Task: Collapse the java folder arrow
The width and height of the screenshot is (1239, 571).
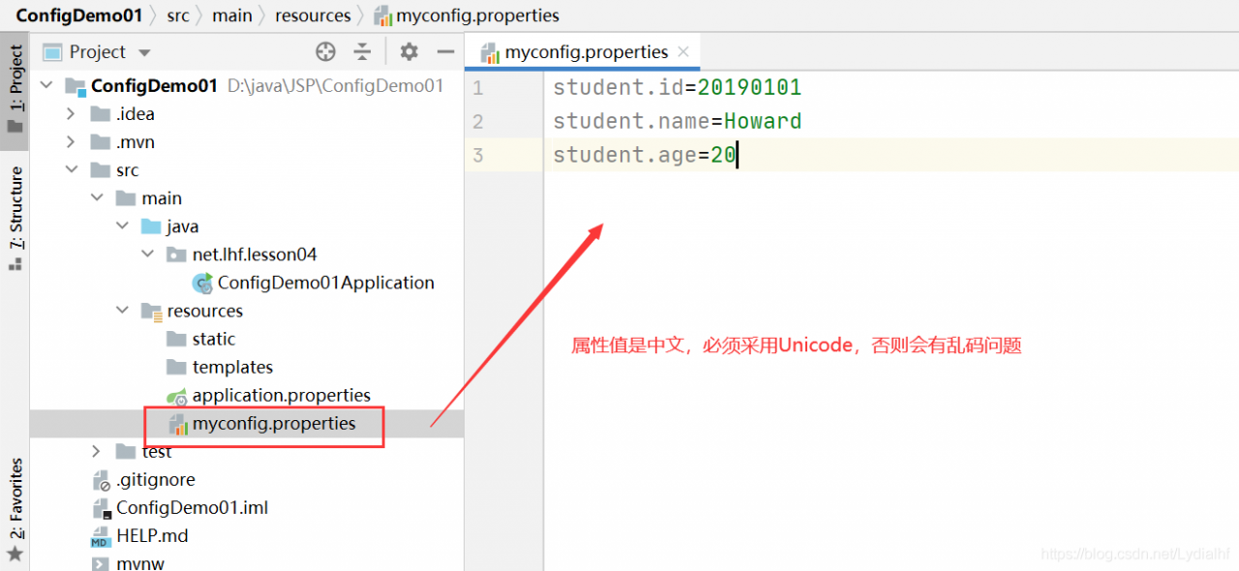Action: 121,225
